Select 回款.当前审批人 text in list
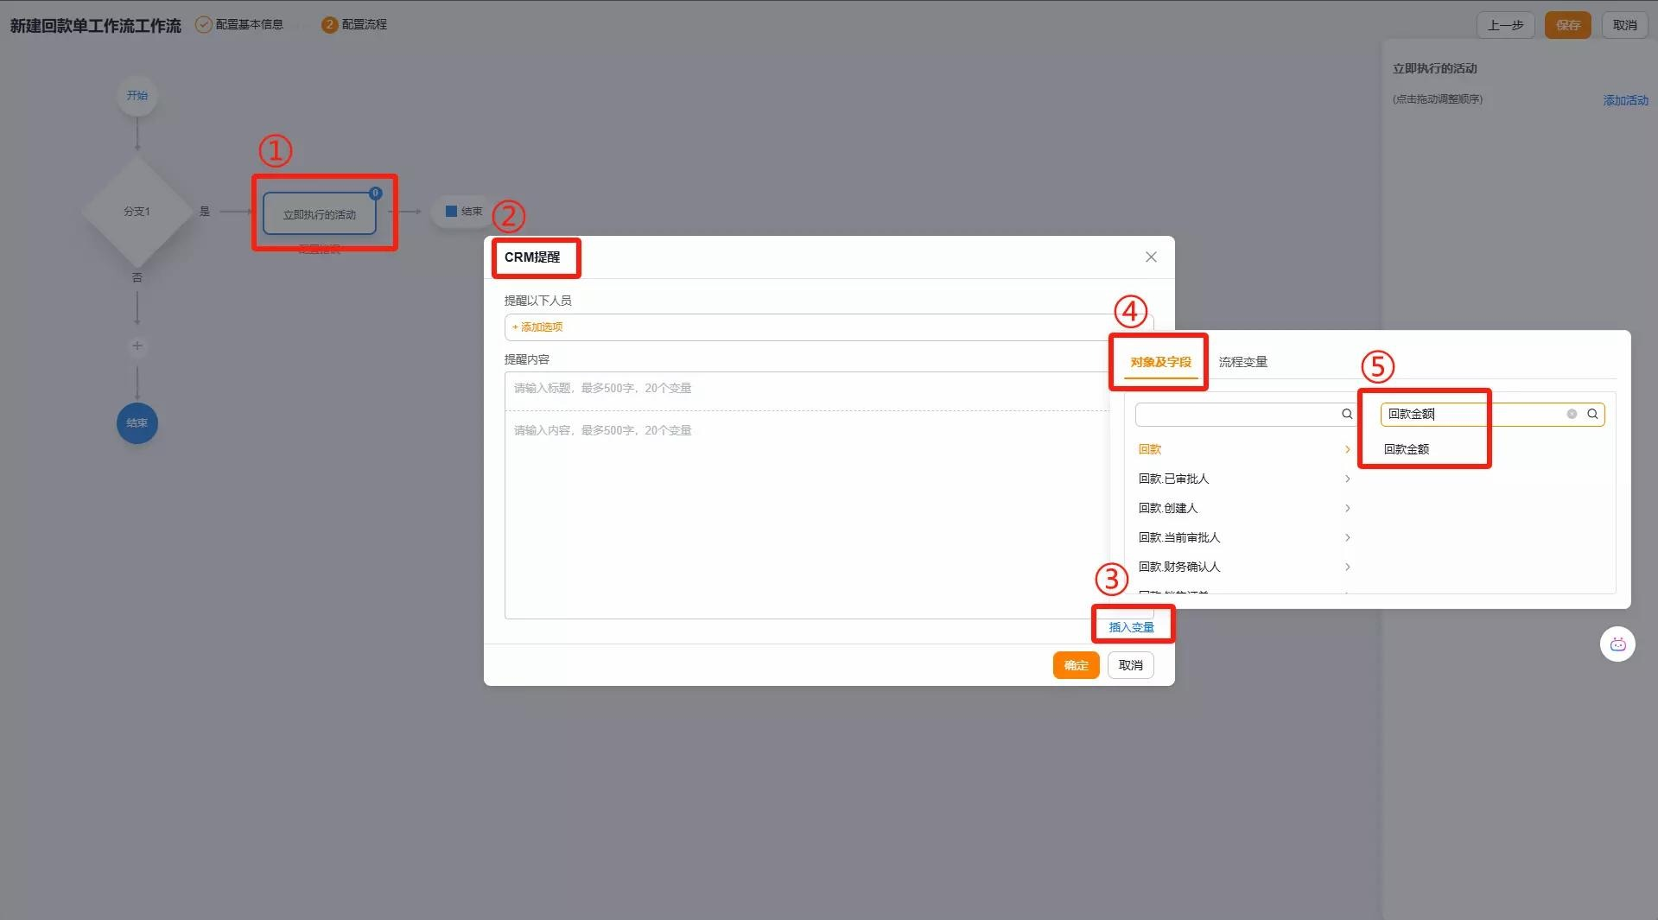 [x=1179, y=537]
